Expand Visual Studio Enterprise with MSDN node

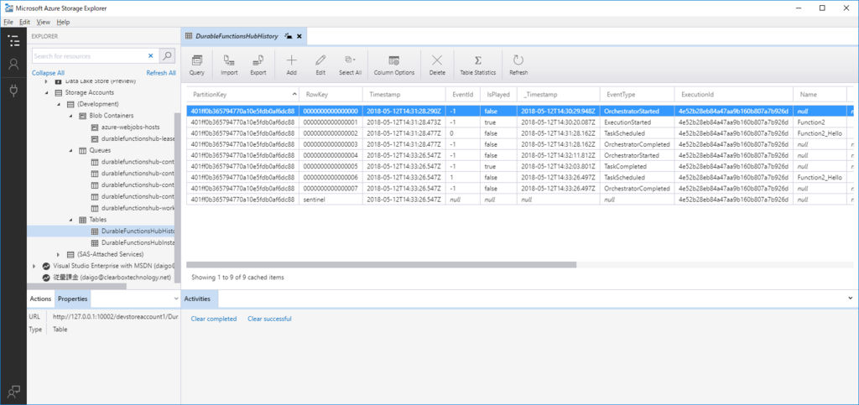(x=34, y=266)
